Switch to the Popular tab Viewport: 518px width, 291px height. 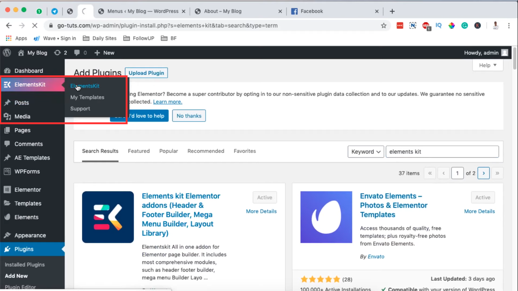click(x=168, y=151)
